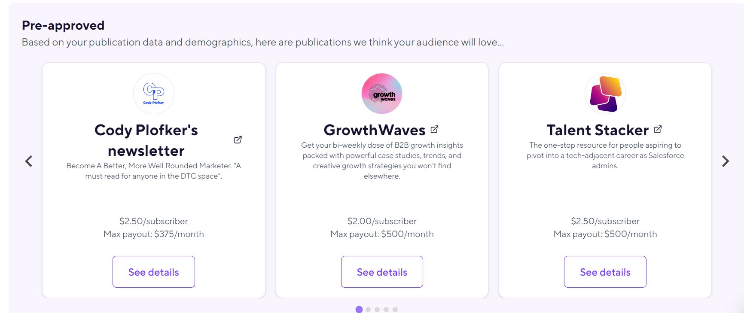This screenshot has width=744, height=313.
Task: Click the GrowthWaves circular logo
Action: pos(381,93)
